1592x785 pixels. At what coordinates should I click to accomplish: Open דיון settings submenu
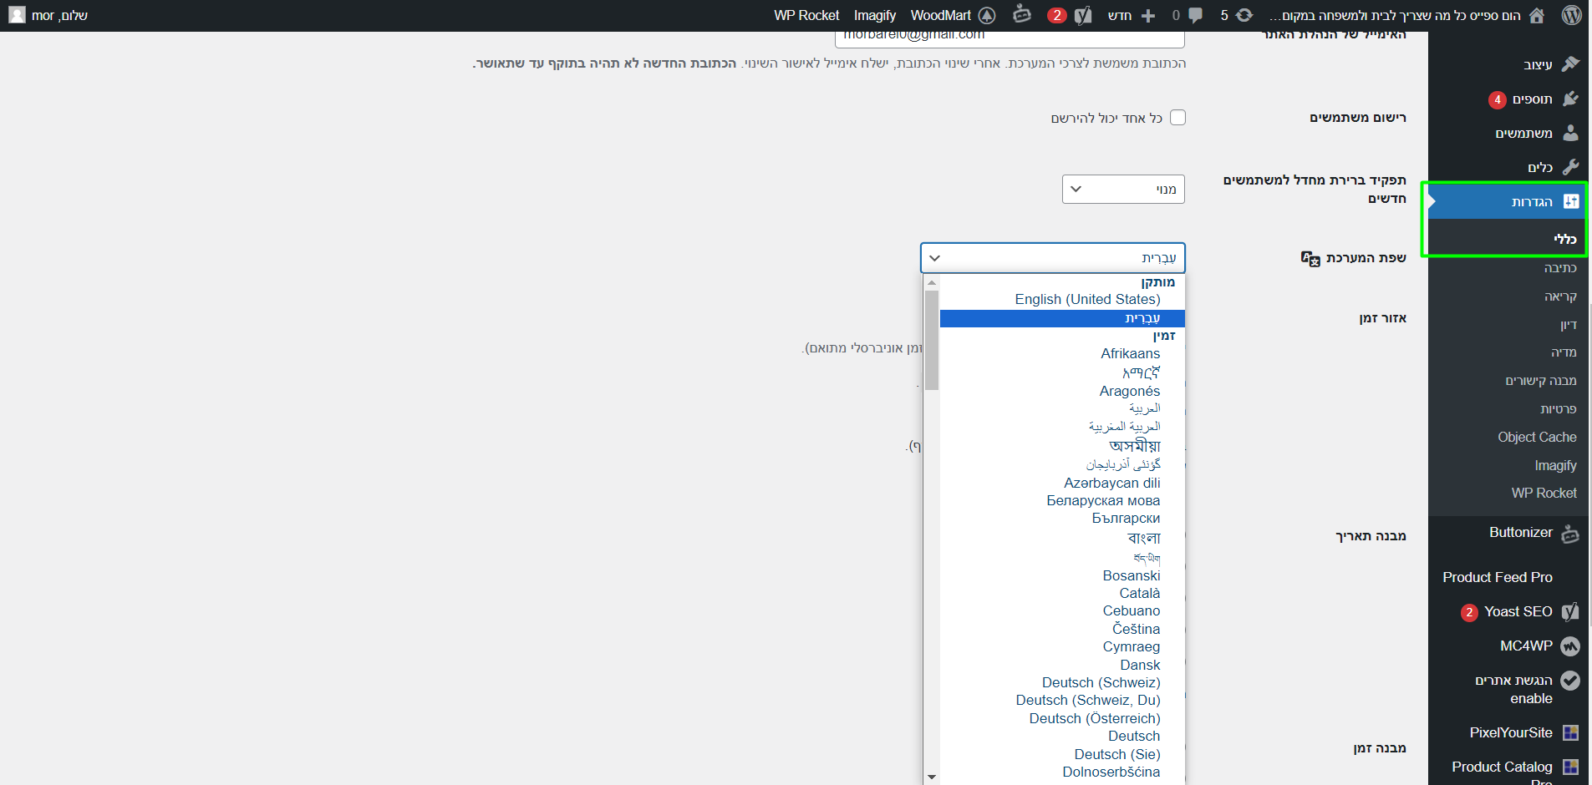tap(1568, 324)
